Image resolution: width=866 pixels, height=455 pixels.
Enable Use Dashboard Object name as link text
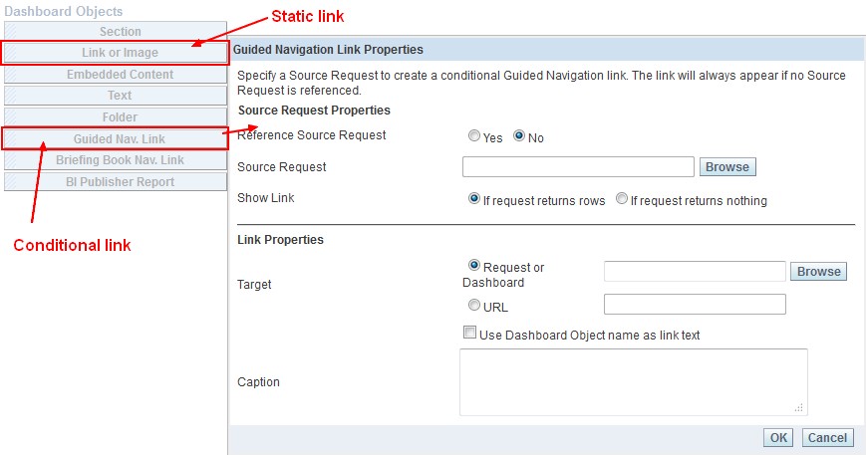pos(469,335)
